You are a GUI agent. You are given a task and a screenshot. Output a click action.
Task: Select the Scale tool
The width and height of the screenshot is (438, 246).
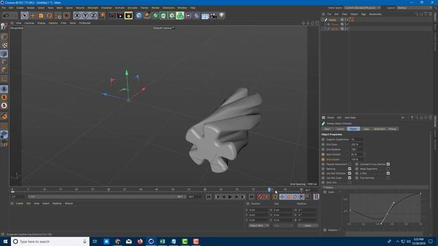click(41, 16)
